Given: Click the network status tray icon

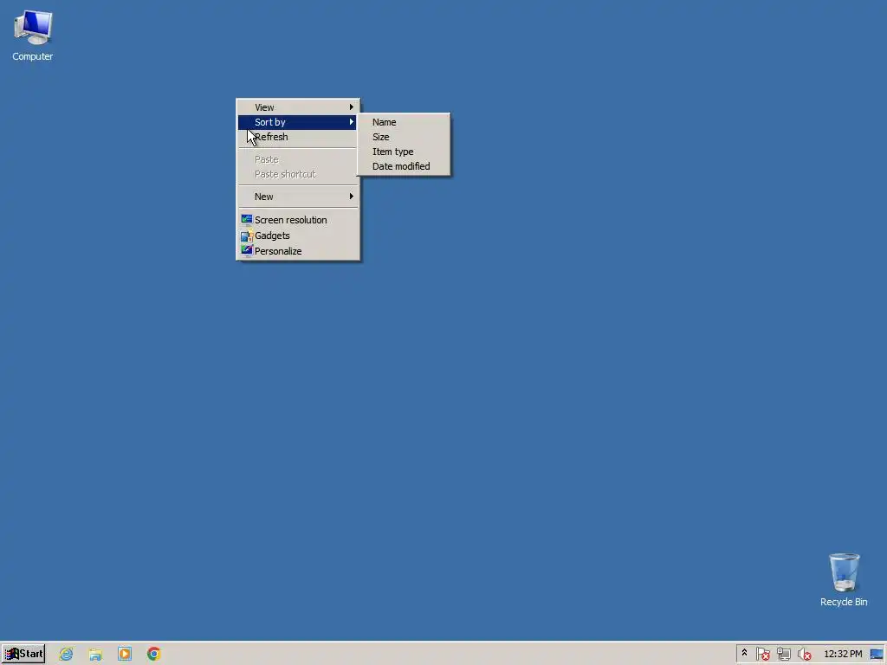Looking at the screenshot, I should (783, 654).
